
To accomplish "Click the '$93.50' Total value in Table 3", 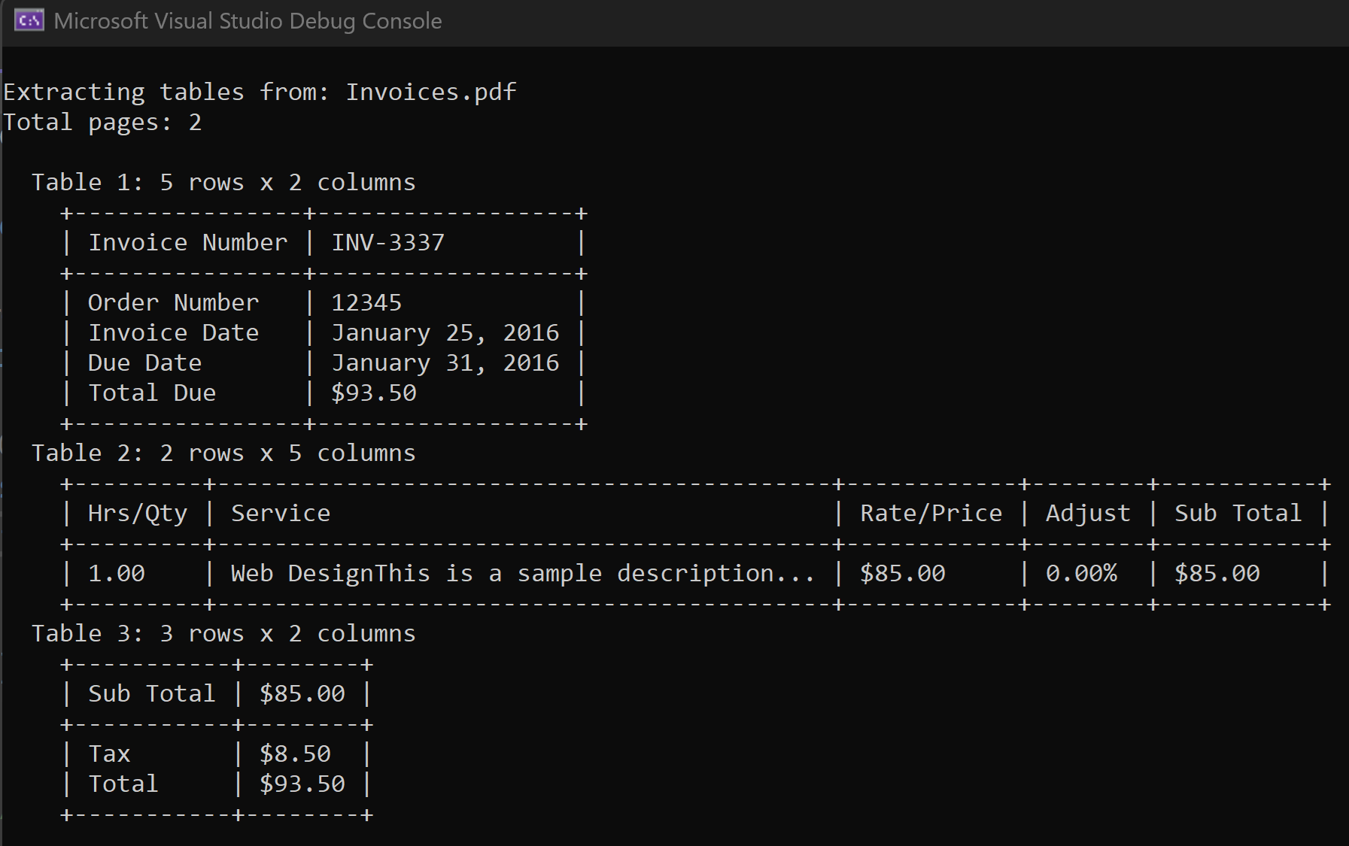I will point(302,784).
